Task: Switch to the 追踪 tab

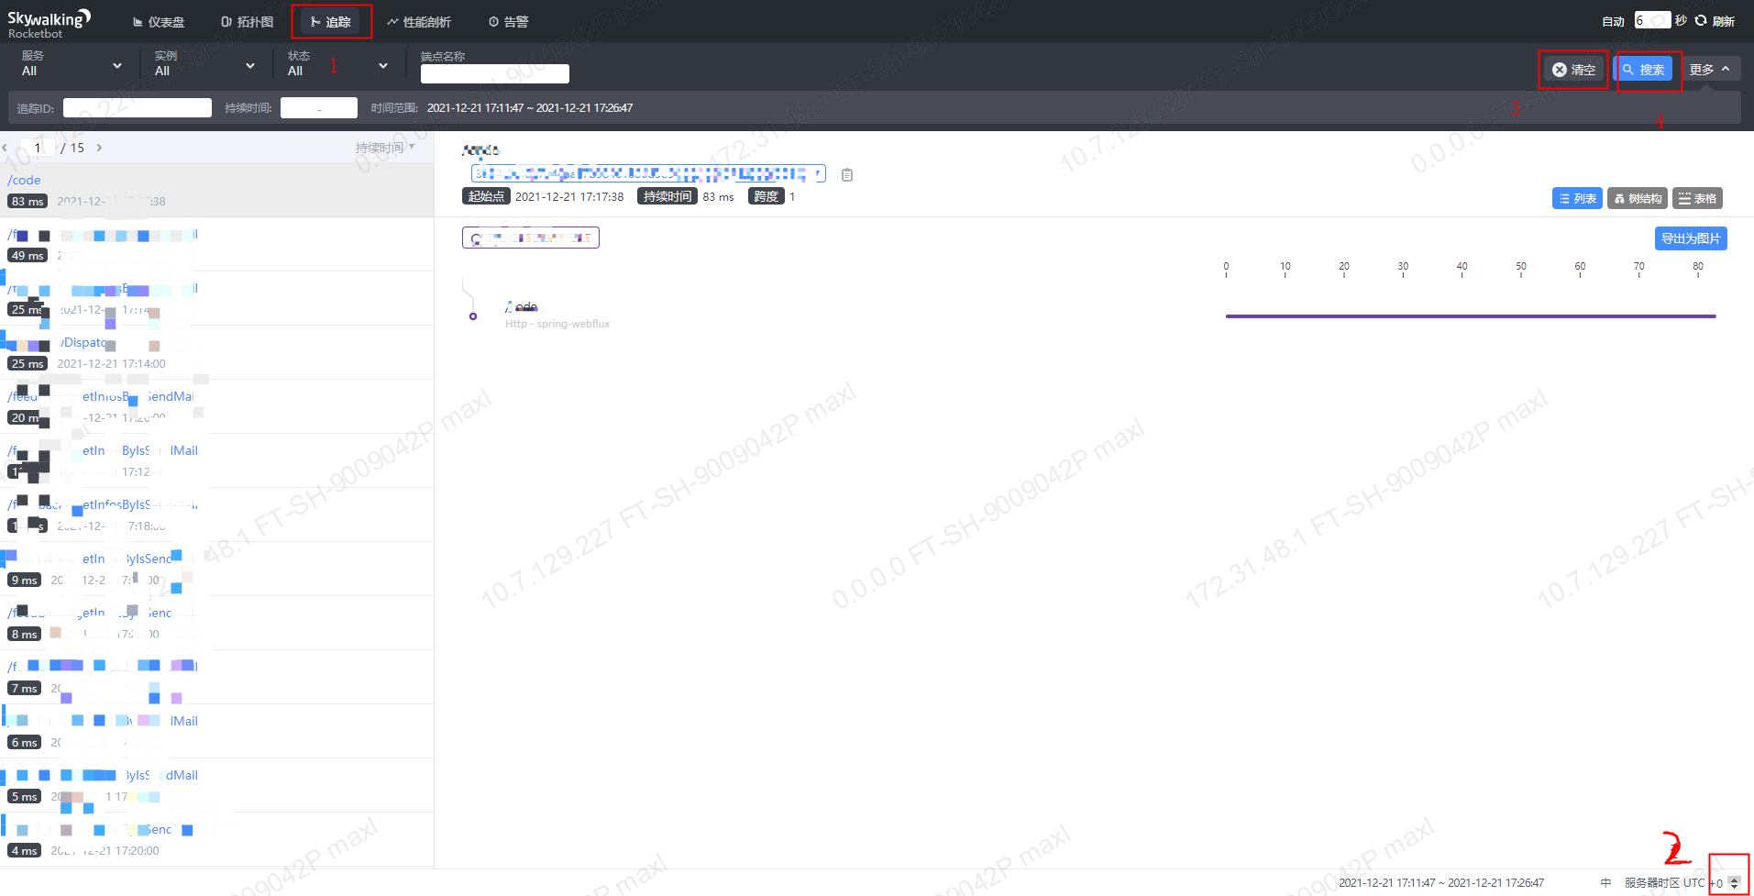Action: point(331,20)
